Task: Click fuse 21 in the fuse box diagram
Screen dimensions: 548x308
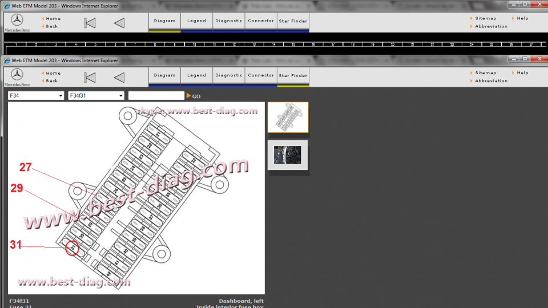Action: click(x=158, y=135)
